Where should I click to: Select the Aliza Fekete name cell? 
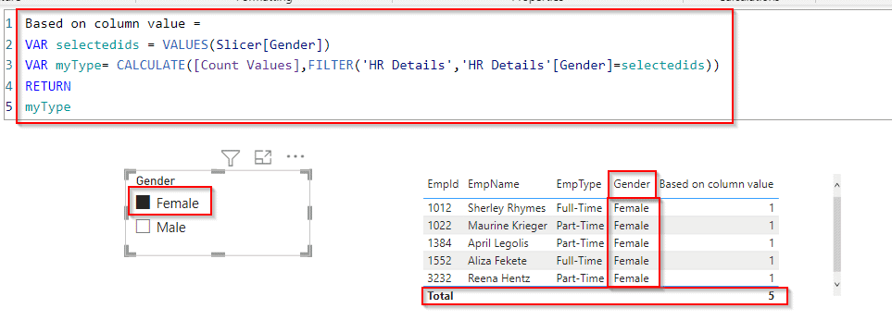pos(496,261)
